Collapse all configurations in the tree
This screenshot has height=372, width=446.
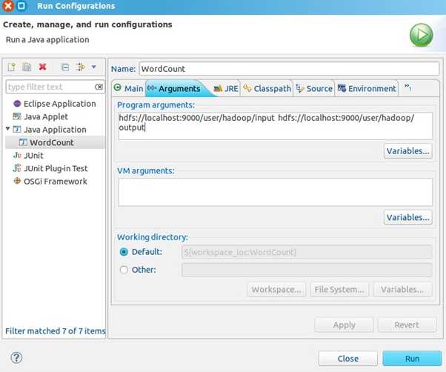65,67
